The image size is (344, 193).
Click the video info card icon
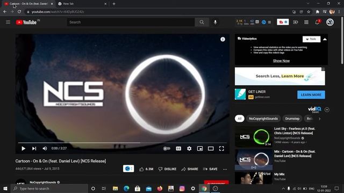pos(223,39)
